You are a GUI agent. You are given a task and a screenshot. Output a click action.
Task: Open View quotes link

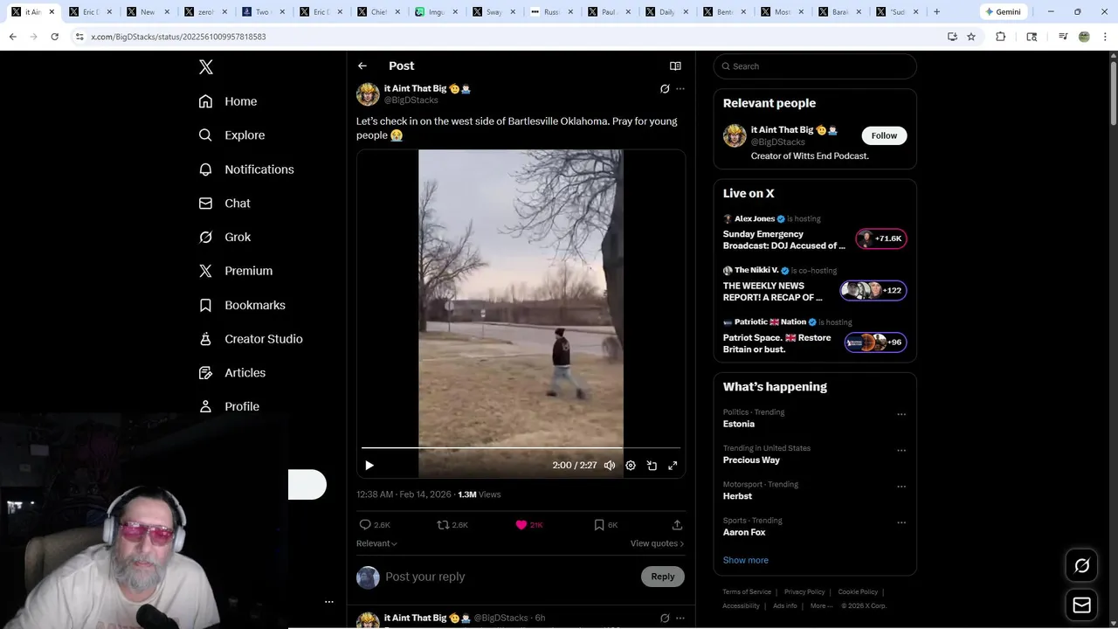657,543
